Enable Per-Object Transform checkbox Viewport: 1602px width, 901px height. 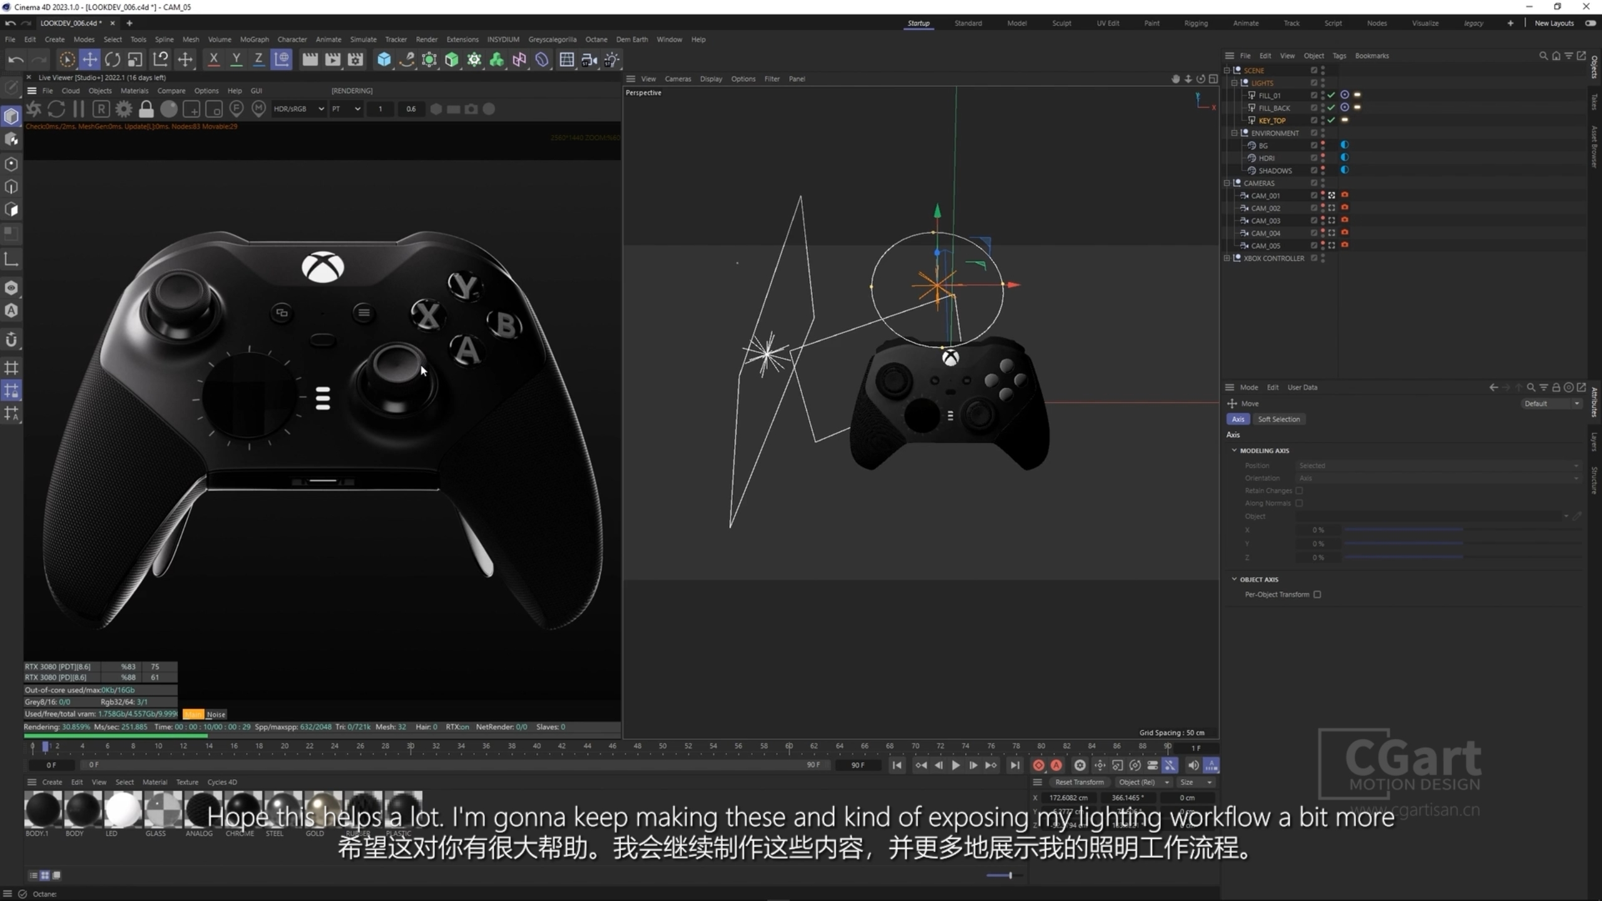pos(1317,594)
